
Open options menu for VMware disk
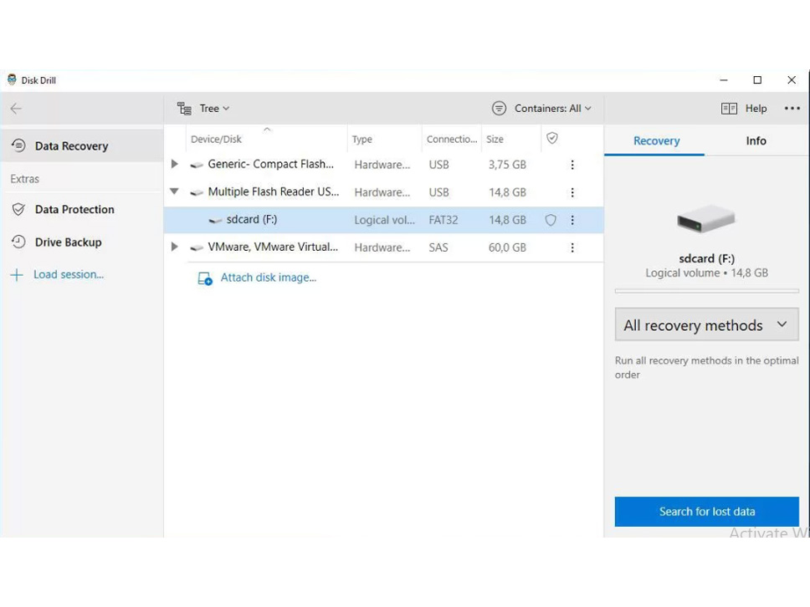(572, 247)
